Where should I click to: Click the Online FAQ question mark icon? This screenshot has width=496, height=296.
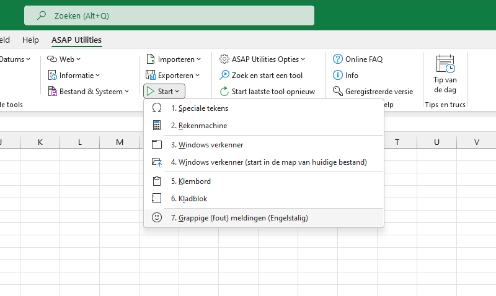pyautogui.click(x=338, y=59)
